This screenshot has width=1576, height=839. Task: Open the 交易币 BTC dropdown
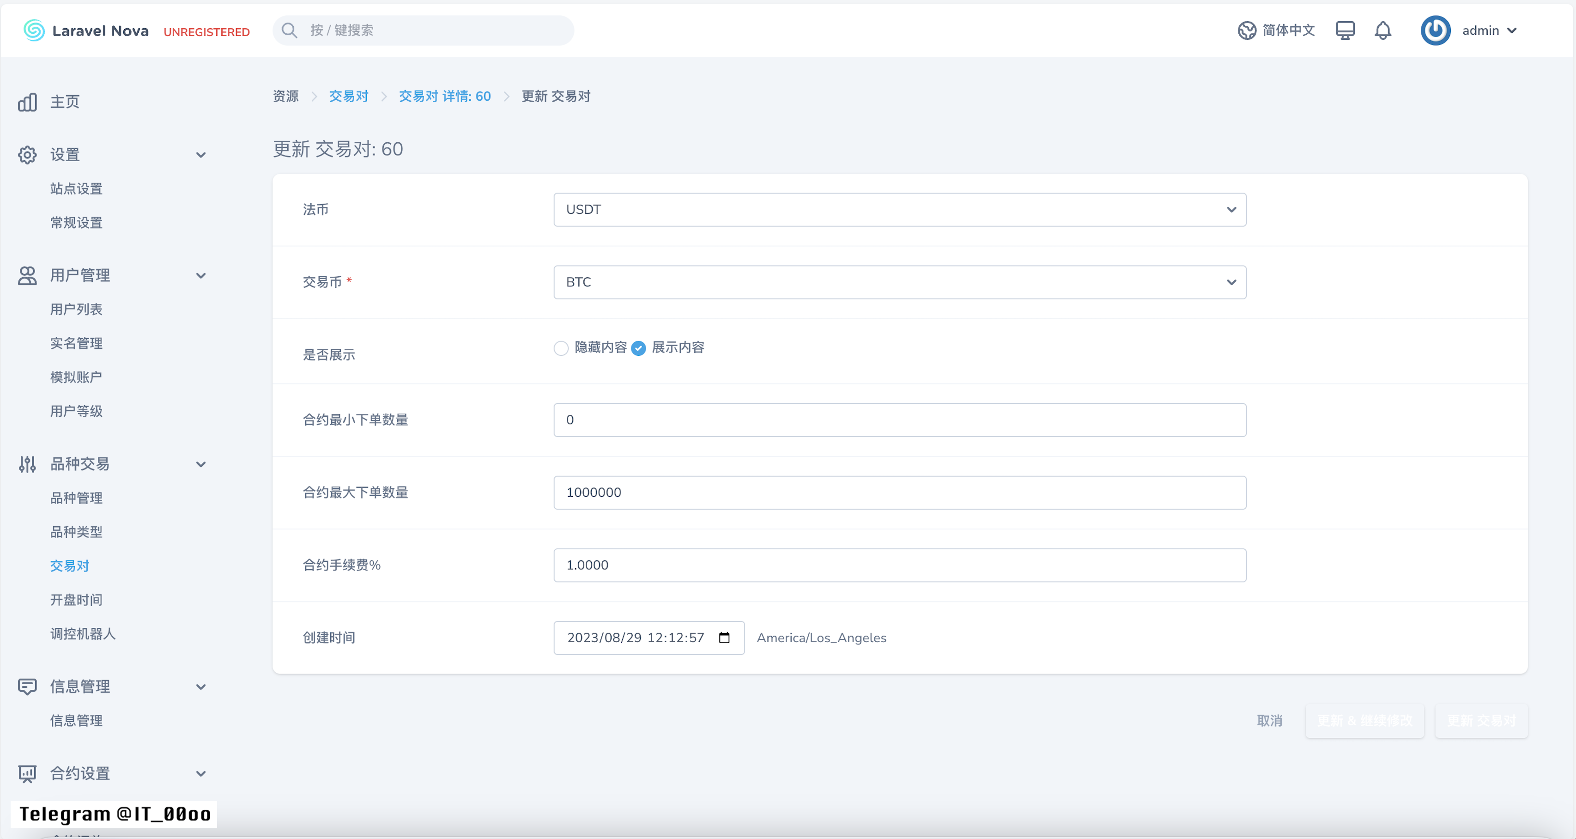point(899,282)
